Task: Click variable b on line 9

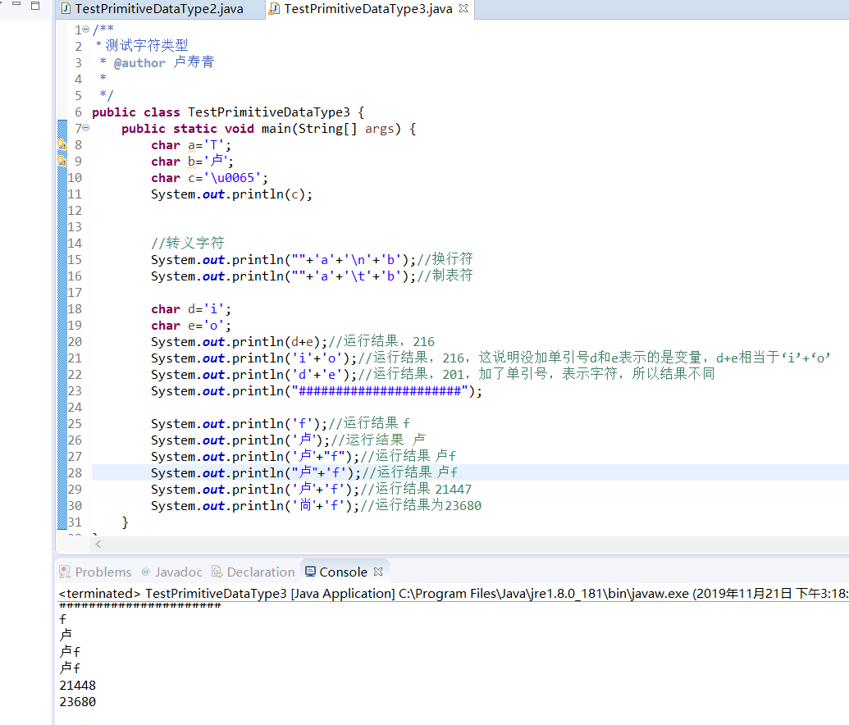Action: coord(192,162)
